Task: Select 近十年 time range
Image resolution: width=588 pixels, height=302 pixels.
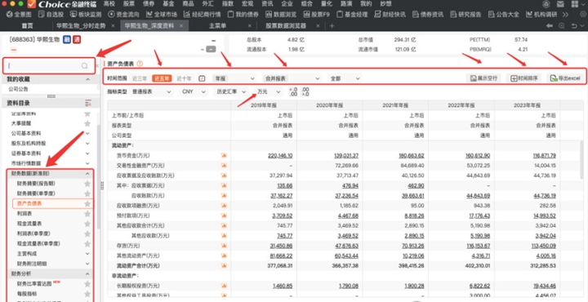Action: 184,78
